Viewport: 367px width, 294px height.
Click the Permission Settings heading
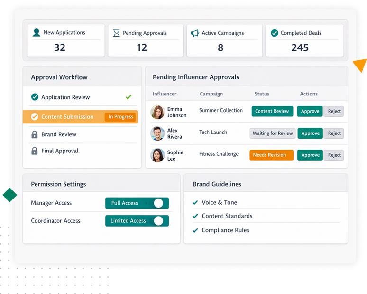[x=58, y=184]
